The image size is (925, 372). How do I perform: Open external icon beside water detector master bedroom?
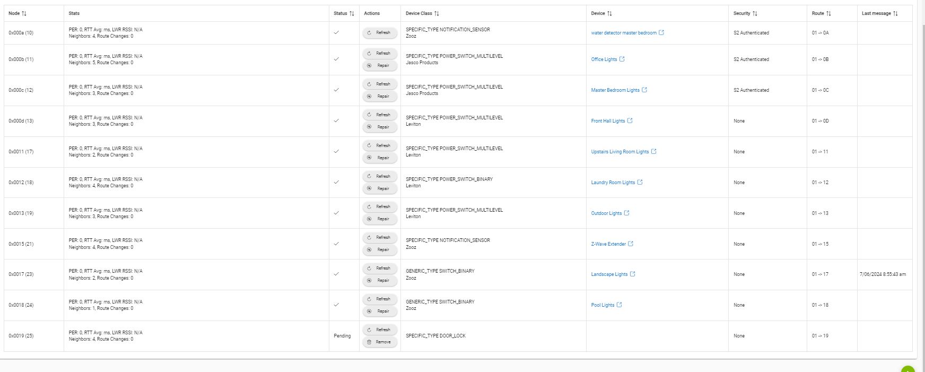click(661, 33)
